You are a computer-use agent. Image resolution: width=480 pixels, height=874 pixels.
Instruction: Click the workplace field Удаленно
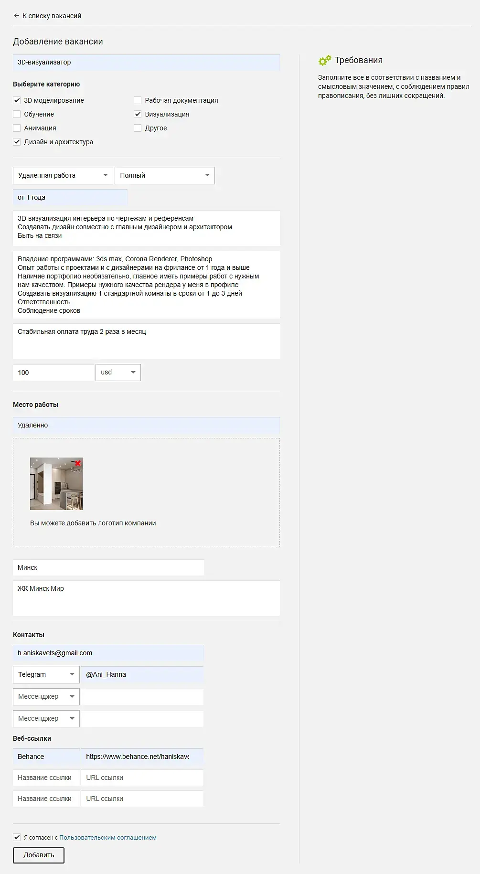[x=146, y=425]
